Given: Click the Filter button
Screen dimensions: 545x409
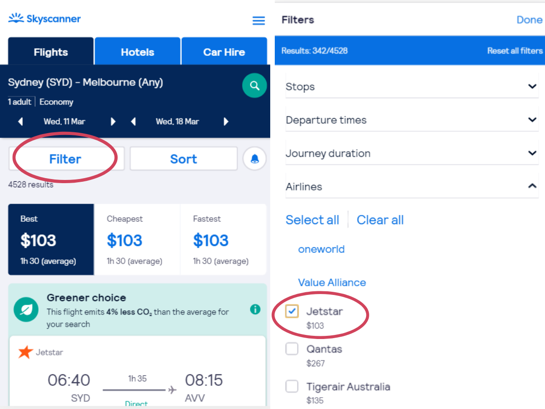Looking at the screenshot, I should pyautogui.click(x=66, y=159).
